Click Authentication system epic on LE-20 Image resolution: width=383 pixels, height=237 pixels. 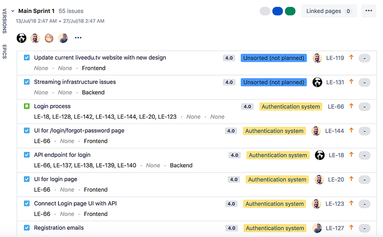point(277,180)
